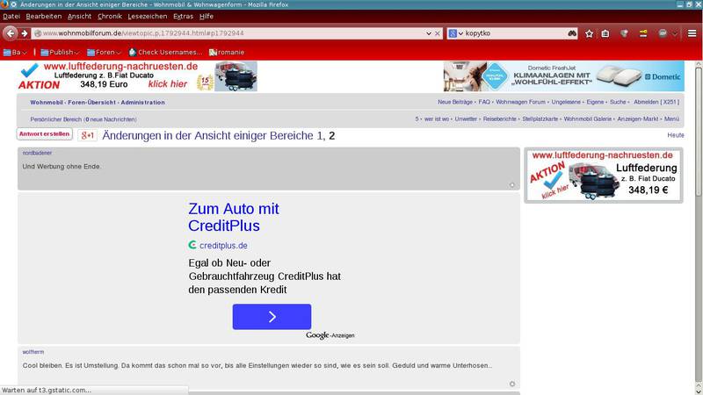Go to page 1 of the thread

(x=319, y=136)
